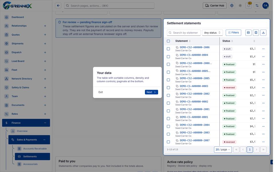Open the globe language icon

coord(232,6)
